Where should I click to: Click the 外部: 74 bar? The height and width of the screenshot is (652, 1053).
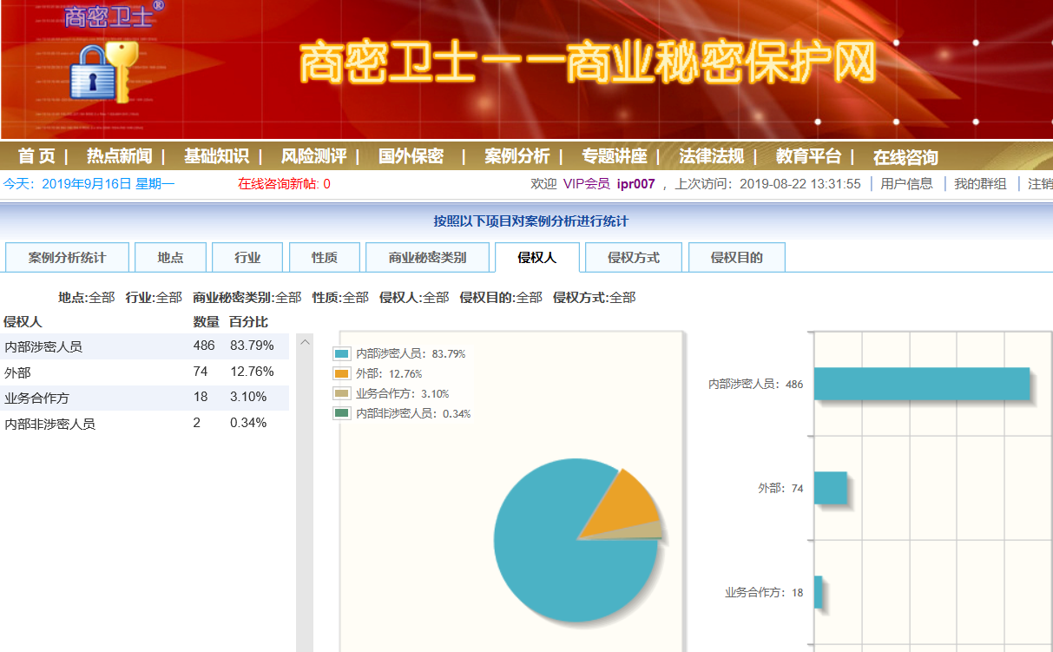coord(830,488)
